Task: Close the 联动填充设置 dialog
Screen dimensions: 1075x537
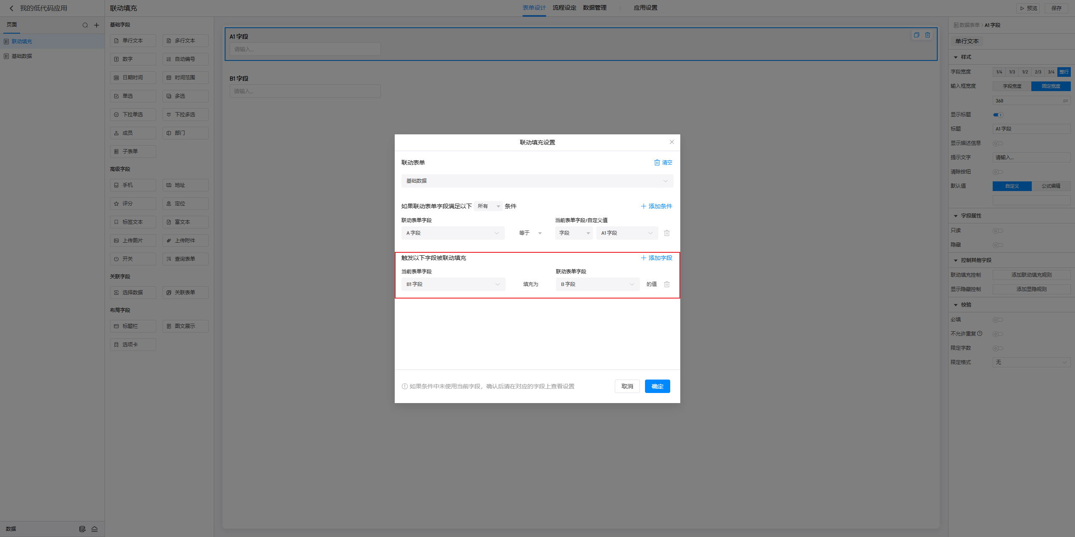Action: coord(672,142)
